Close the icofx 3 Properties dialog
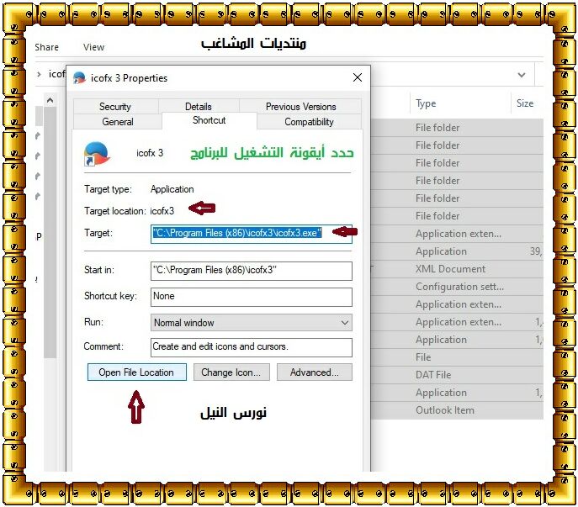Image resolution: width=578 pixels, height=507 pixels. (x=358, y=77)
